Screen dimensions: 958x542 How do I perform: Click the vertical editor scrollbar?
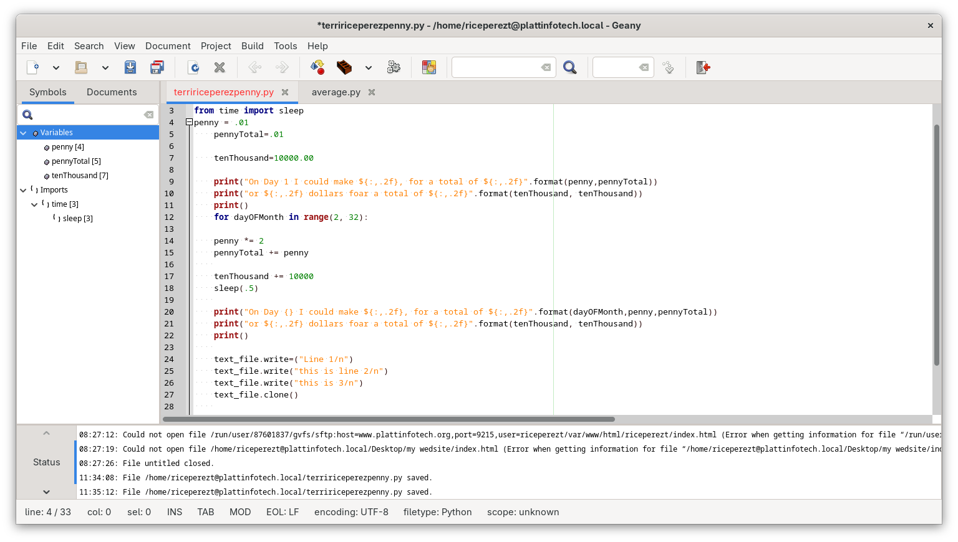point(936,245)
